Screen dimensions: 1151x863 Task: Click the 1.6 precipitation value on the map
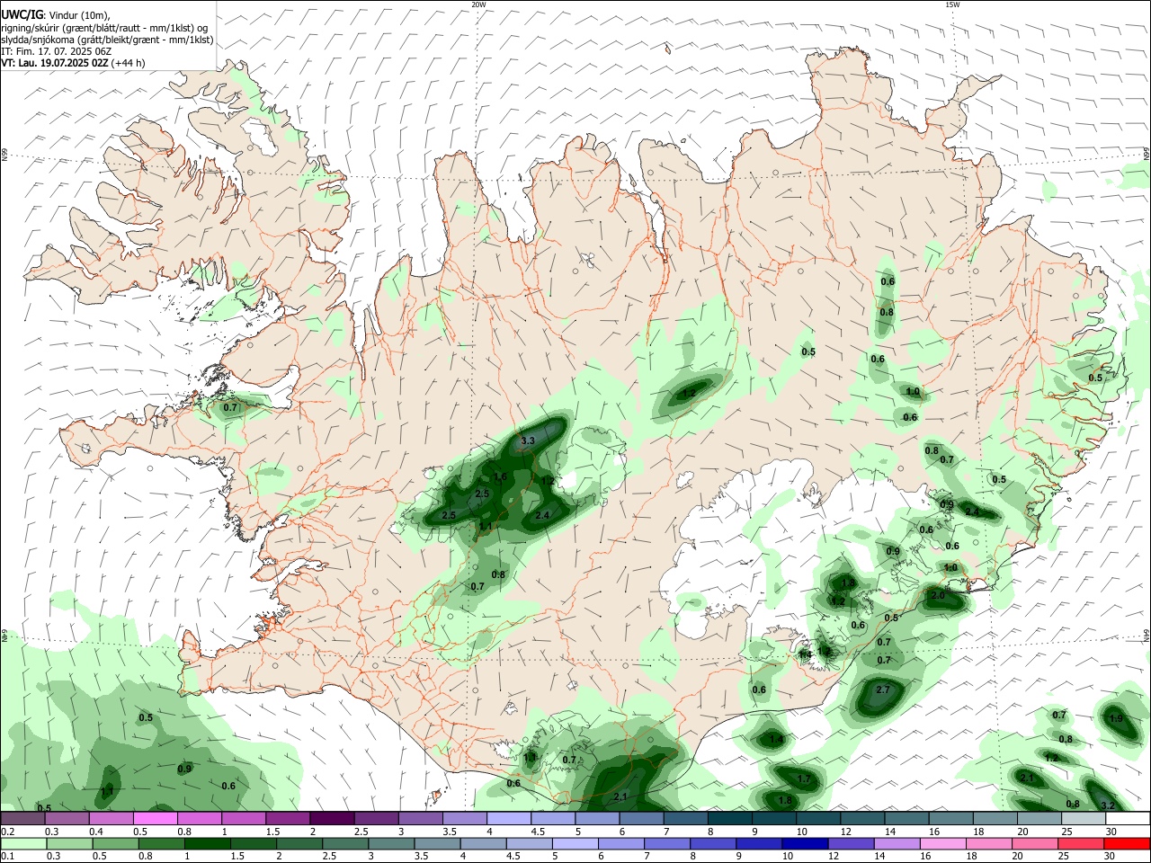pyautogui.click(x=501, y=476)
